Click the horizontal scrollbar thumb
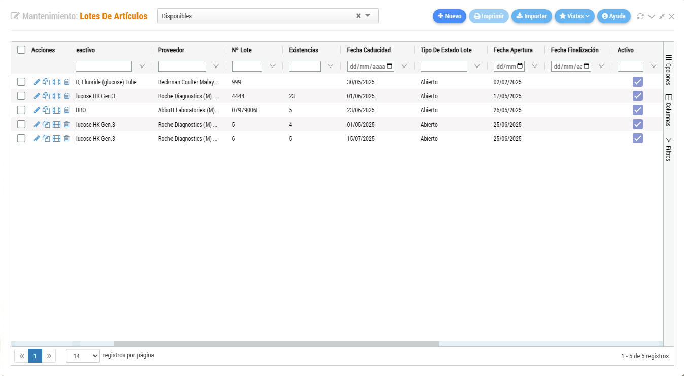 (x=276, y=344)
